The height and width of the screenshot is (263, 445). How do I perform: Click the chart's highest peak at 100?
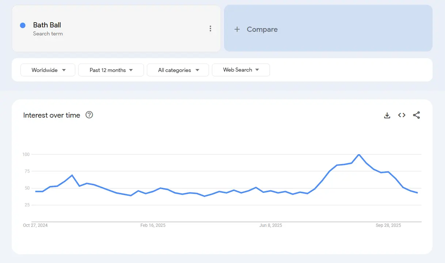click(x=359, y=155)
